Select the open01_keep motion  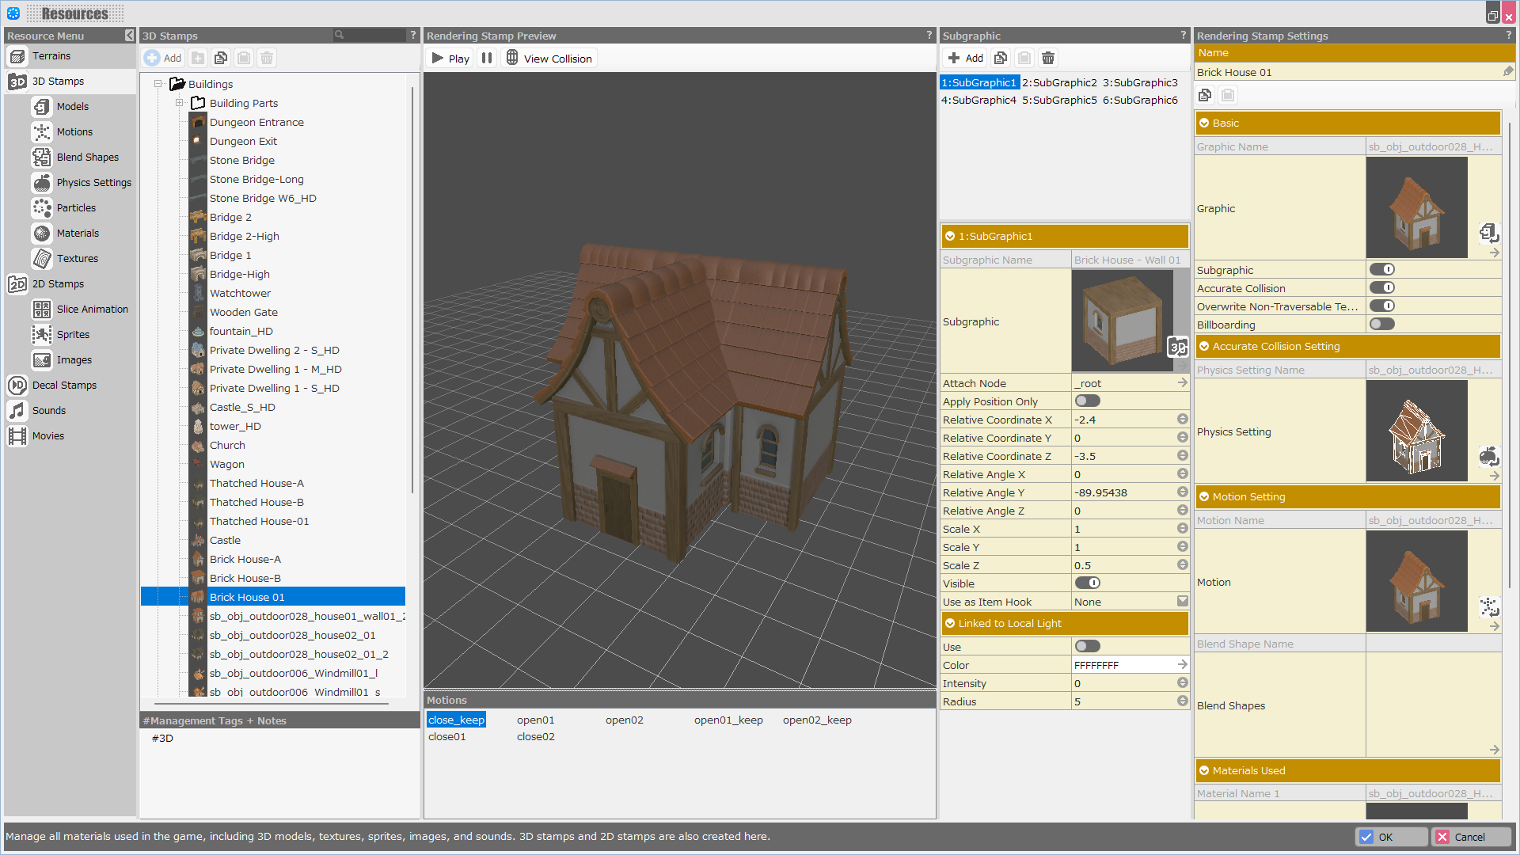pos(728,720)
